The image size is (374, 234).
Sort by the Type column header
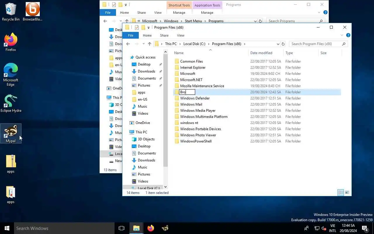point(301,53)
